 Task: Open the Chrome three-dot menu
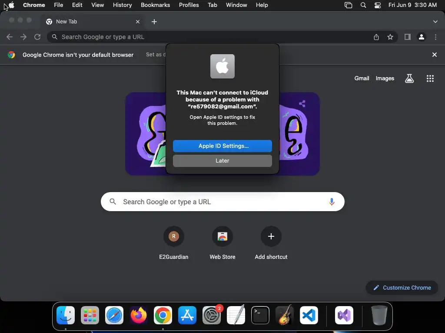[435, 37]
